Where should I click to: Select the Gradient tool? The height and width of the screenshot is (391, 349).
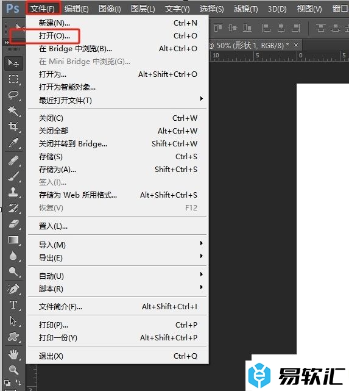[13, 240]
